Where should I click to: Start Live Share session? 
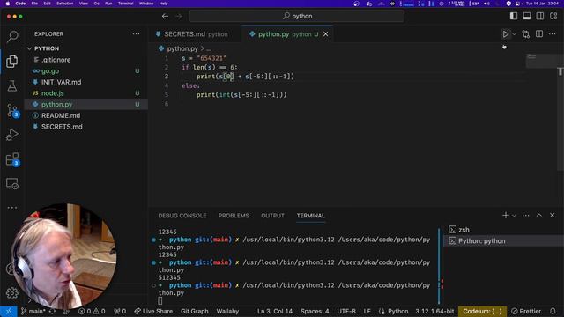153,311
